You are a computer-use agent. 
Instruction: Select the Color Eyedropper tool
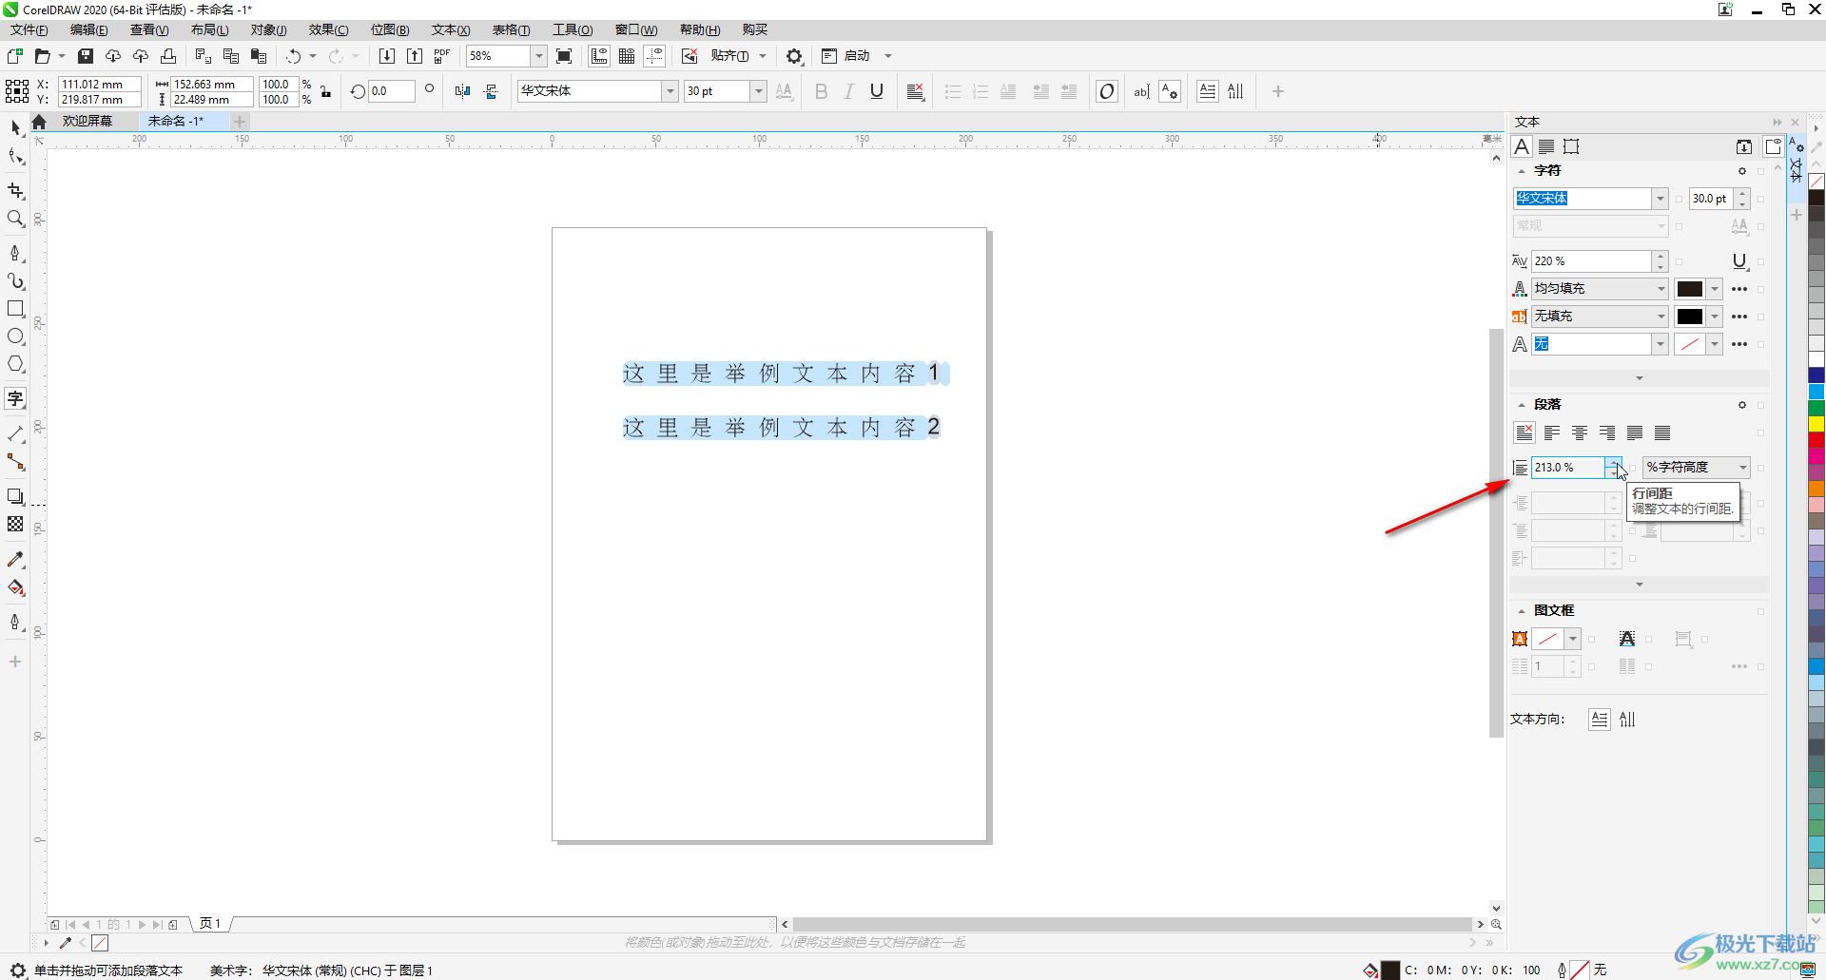click(x=15, y=560)
